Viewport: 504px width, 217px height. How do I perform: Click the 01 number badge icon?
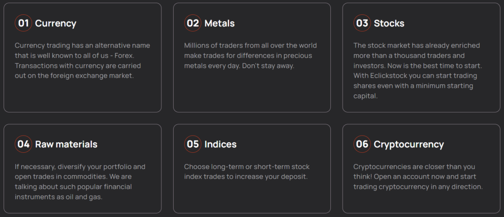pos(23,23)
